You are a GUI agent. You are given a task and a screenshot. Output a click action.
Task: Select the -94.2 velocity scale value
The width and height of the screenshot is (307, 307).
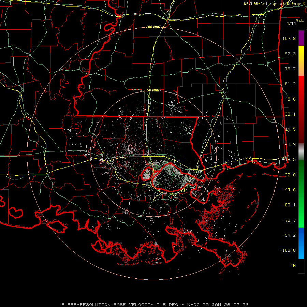[289, 235]
